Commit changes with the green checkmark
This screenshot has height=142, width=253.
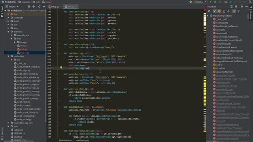tap(236, 2)
